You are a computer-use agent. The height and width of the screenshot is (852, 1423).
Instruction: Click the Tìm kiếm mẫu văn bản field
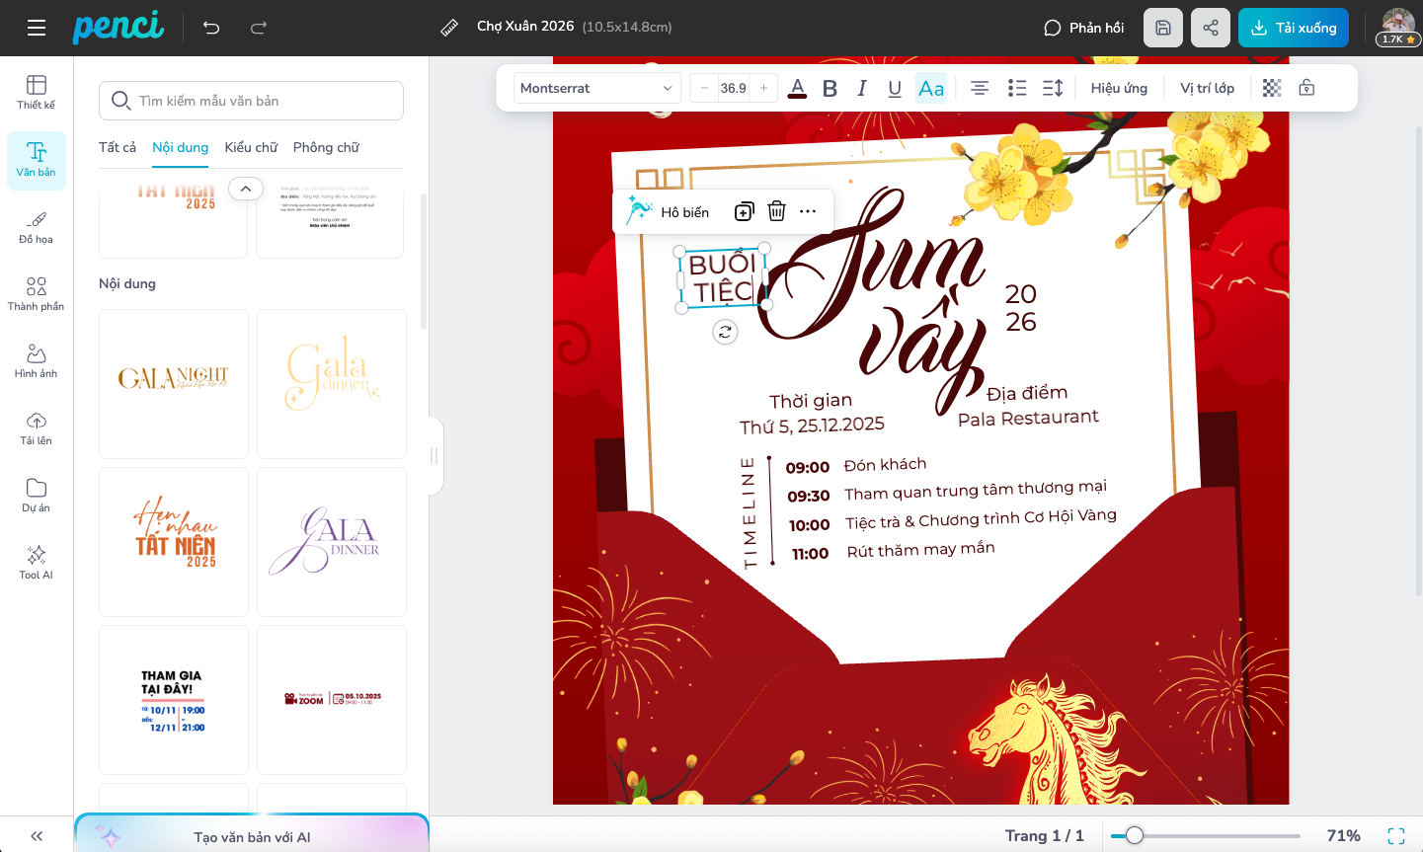tap(252, 101)
